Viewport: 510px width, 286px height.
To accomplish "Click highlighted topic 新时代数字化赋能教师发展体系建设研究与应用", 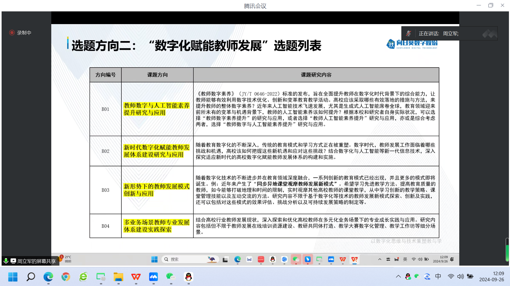I will click(157, 151).
